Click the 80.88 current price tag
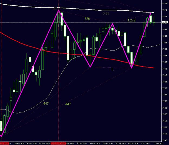Viewport: 169px width, 145px height. (x=165, y=22)
